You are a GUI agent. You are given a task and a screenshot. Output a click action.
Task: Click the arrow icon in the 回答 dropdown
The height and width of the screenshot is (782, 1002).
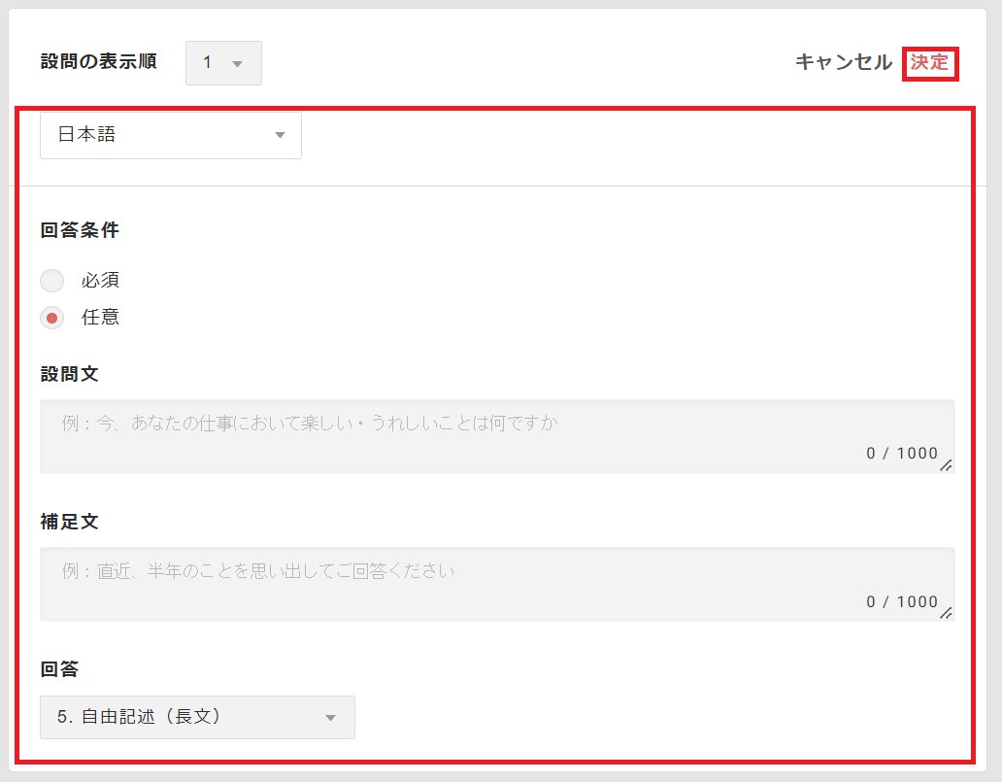point(330,718)
